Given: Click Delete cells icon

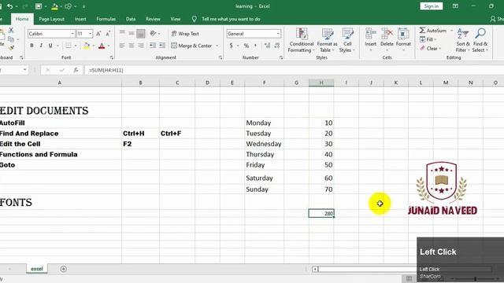Looking at the screenshot, I should point(387,33).
